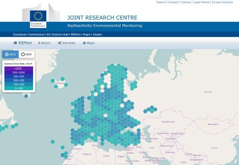Image resolution: width=239 pixels, height=165 pixels.
Task: Click the REMon breadcrumb link
Action: (x=75, y=34)
